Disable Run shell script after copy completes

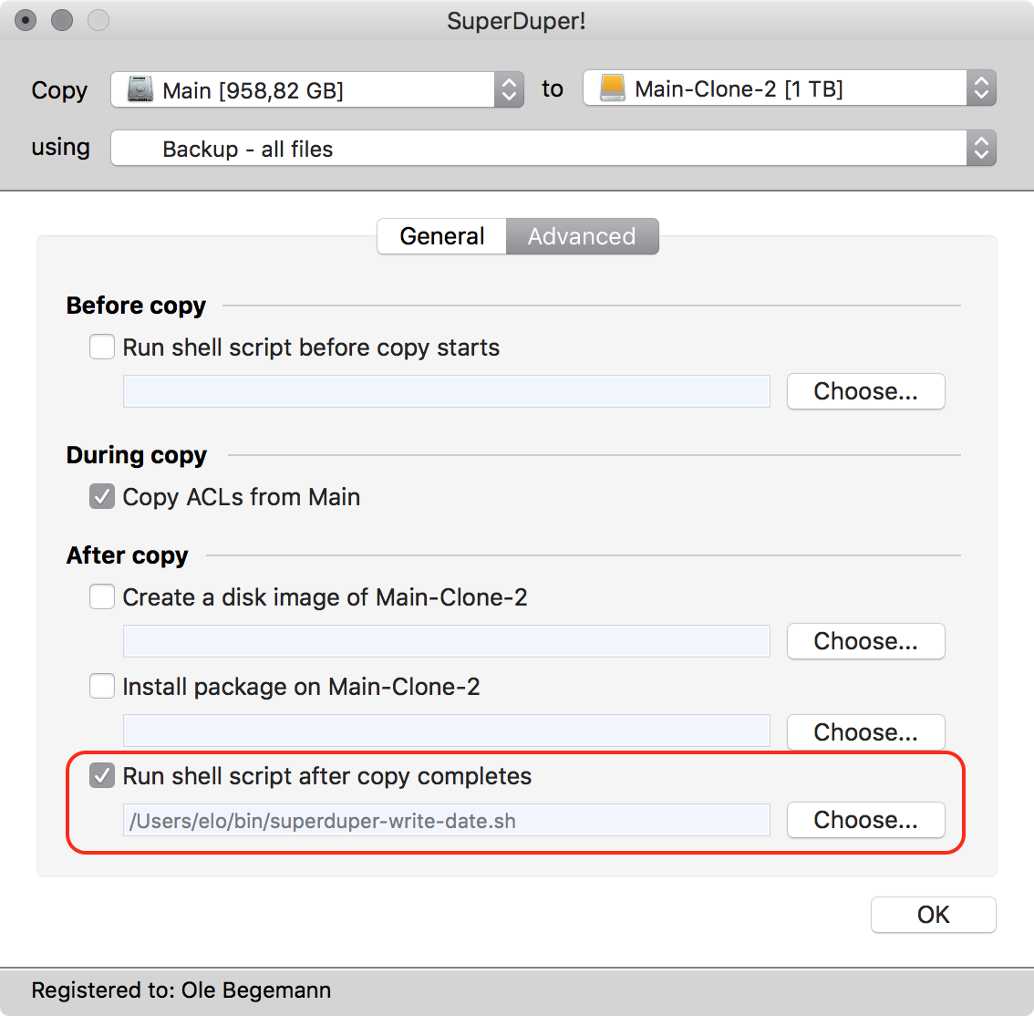tap(102, 776)
